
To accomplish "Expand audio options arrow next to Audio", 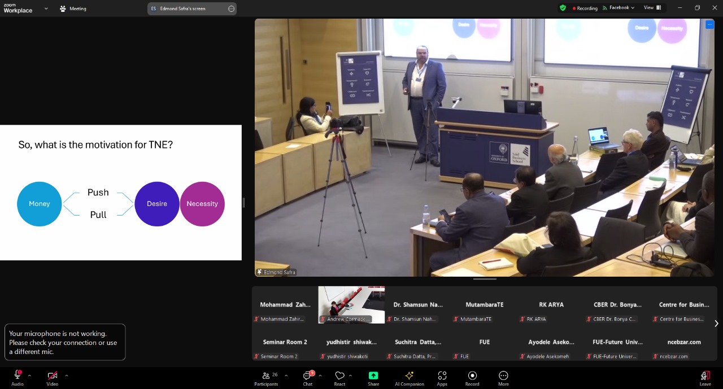I will pos(29,375).
